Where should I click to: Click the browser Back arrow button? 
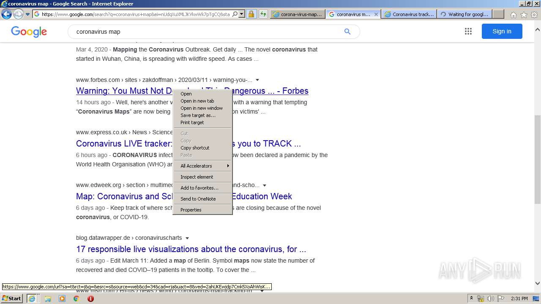[x=6, y=14]
